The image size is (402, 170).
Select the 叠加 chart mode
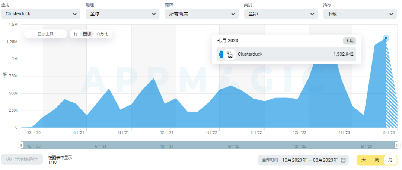[87, 34]
